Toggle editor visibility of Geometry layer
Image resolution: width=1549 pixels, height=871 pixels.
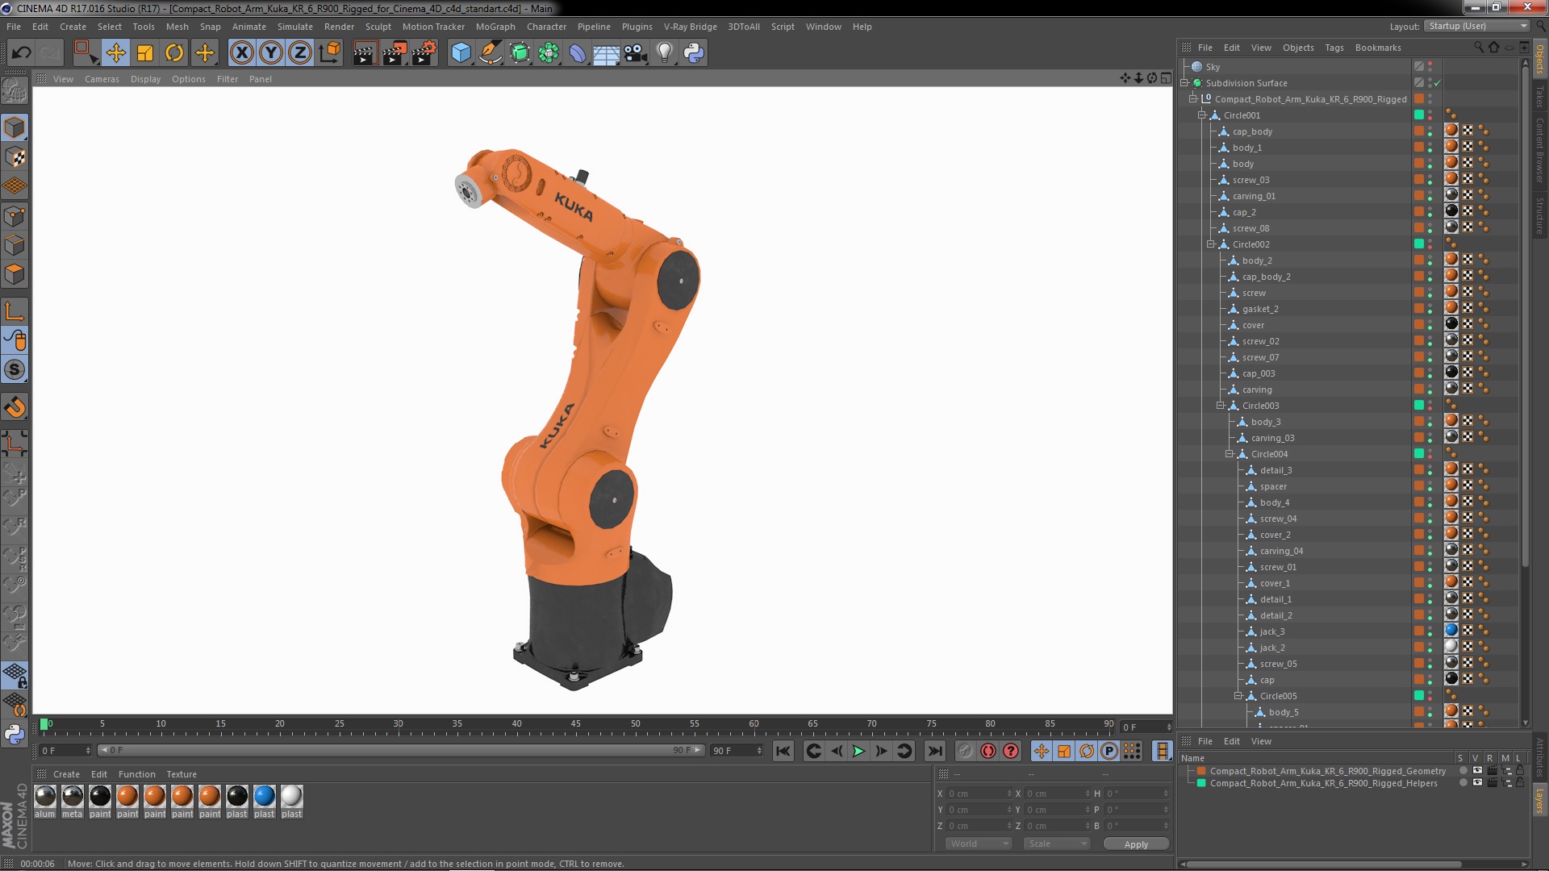(1477, 771)
